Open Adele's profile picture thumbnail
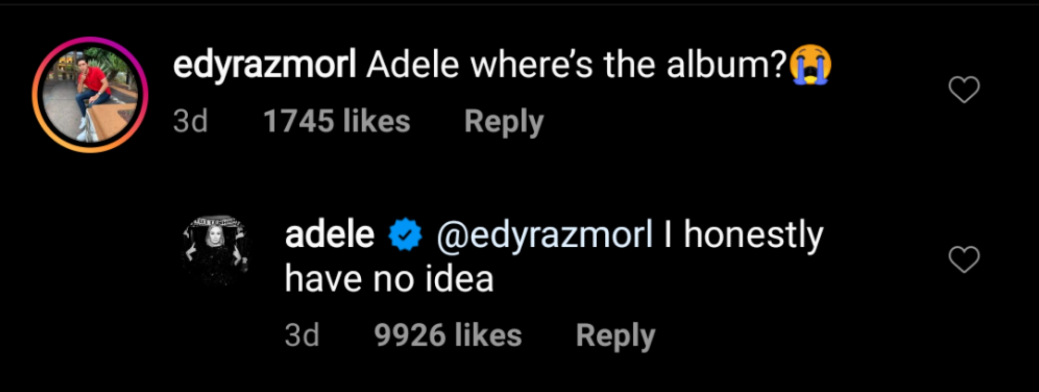Screen dimensions: 1039x392 (x=217, y=249)
